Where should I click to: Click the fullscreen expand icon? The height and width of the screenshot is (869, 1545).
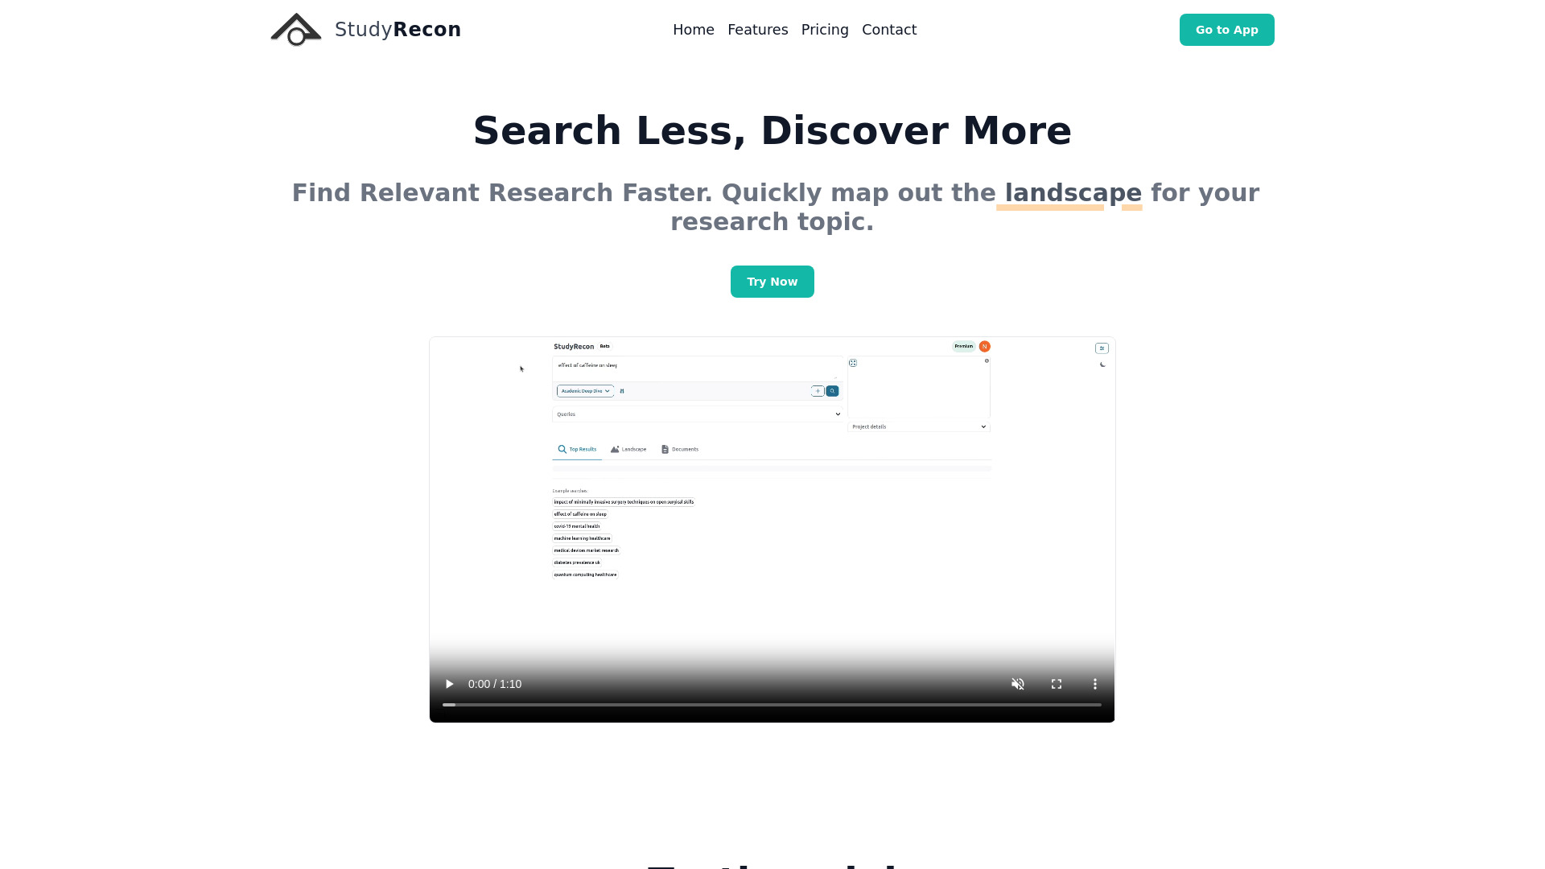[x=1056, y=683]
